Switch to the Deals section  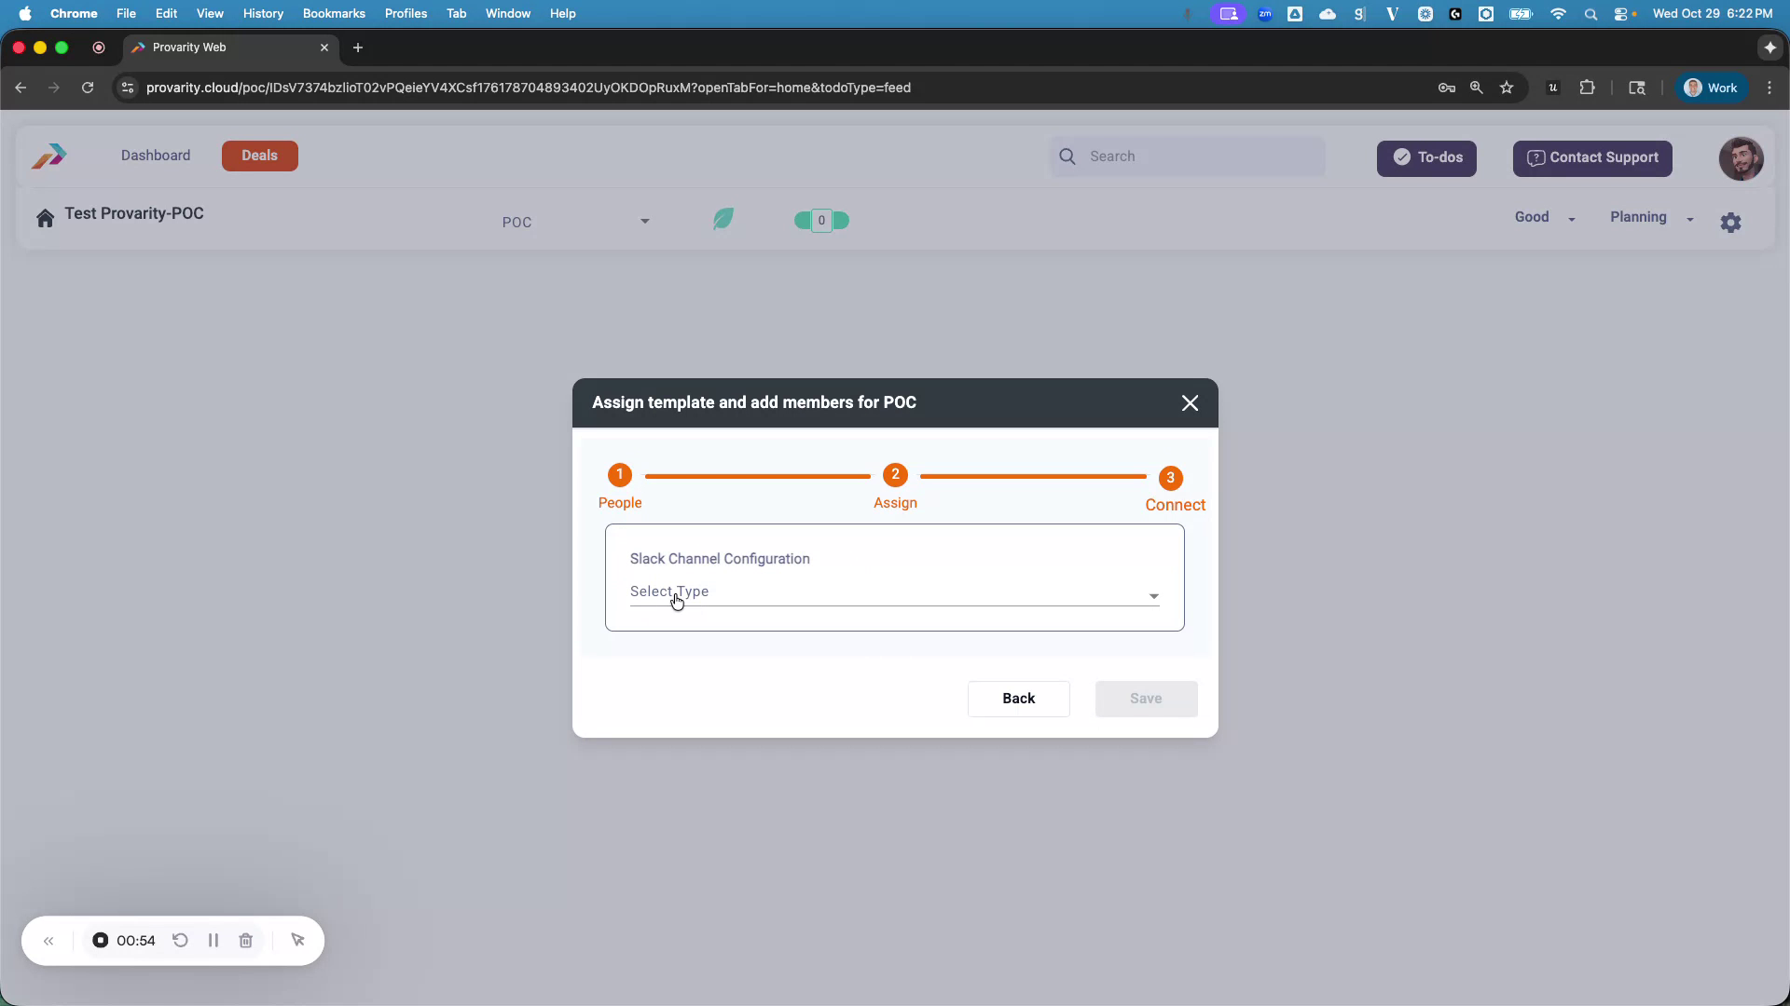click(x=259, y=156)
